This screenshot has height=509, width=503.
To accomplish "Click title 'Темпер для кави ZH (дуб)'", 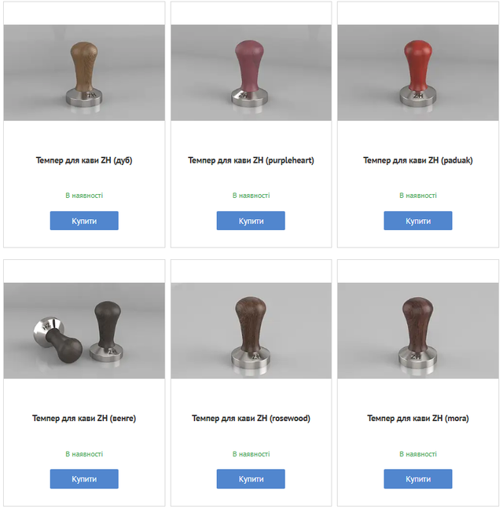I will click(x=84, y=160).
